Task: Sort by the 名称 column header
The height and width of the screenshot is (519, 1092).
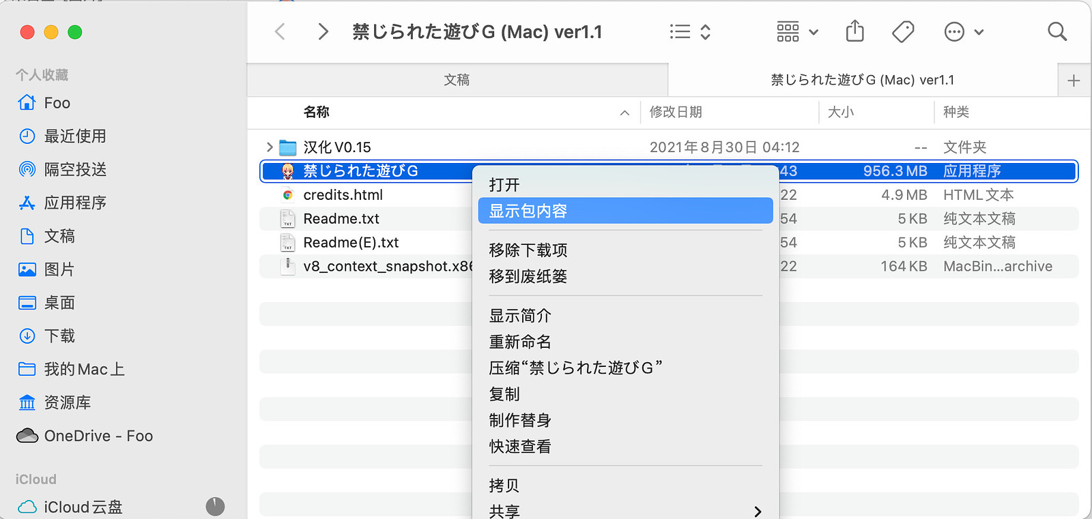Action: tap(317, 112)
